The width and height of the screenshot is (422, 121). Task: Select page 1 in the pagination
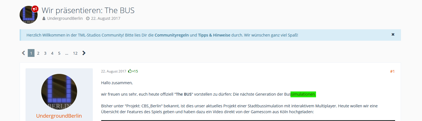pyautogui.click(x=31, y=53)
